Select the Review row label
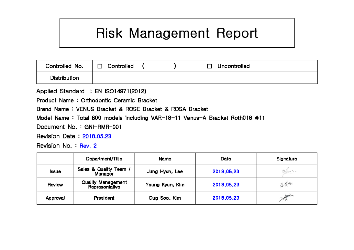 pyautogui.click(x=55, y=185)
